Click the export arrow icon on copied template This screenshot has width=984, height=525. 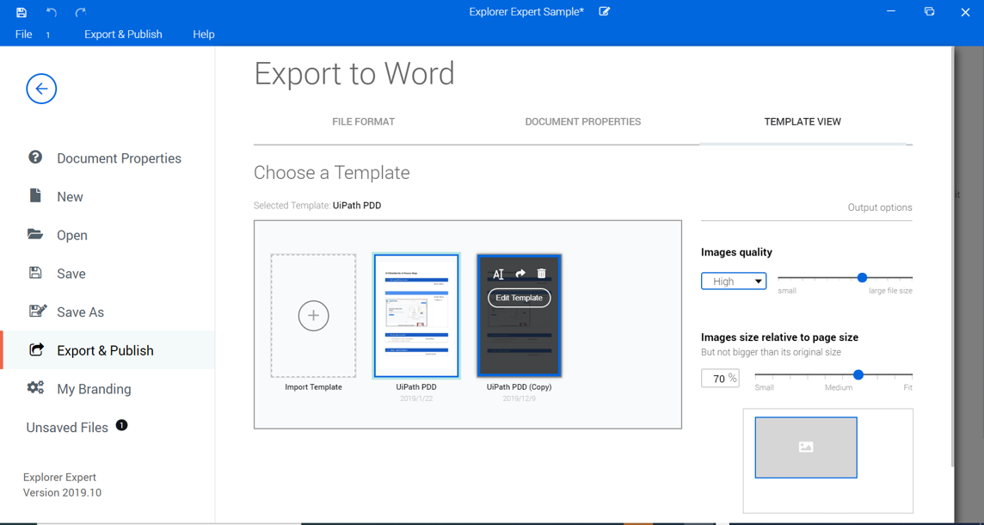point(520,274)
